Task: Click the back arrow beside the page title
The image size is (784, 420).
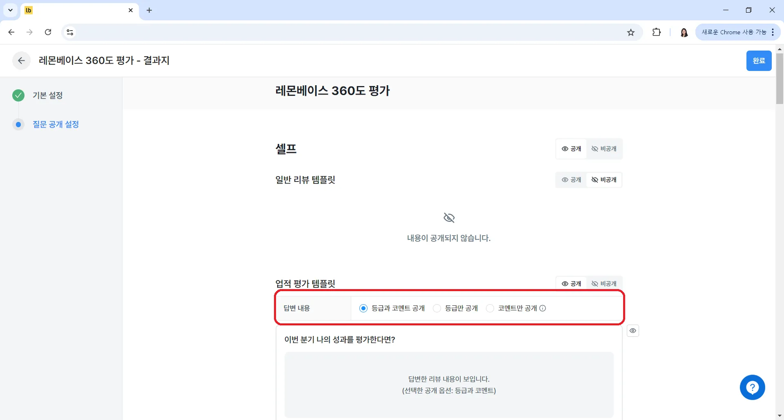Action: 21,61
